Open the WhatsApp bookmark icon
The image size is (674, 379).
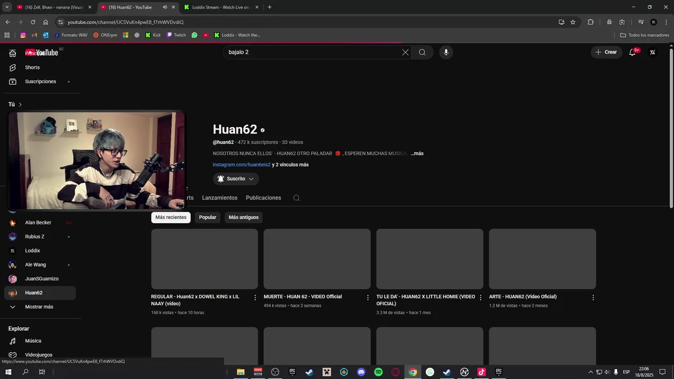coord(194,35)
